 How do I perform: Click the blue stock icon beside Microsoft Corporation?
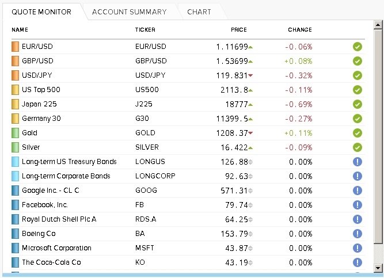click(15, 248)
